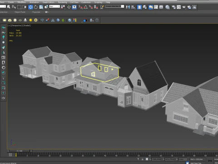Open Select by Name list tool
Viewport: 218px width, 164px height.
tap(14, 7)
